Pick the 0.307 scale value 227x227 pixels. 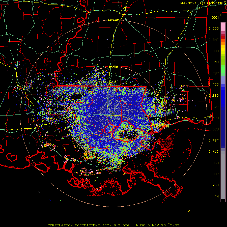tap(214, 174)
